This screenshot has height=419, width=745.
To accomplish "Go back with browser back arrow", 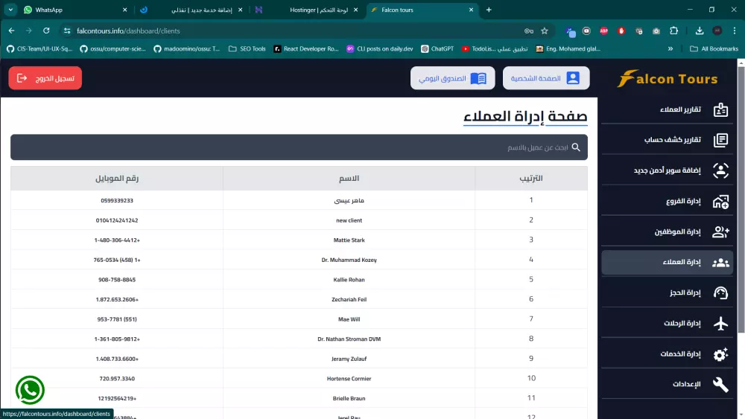I will 11,31.
